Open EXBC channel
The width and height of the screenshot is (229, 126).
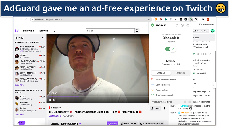(x=30, y=98)
